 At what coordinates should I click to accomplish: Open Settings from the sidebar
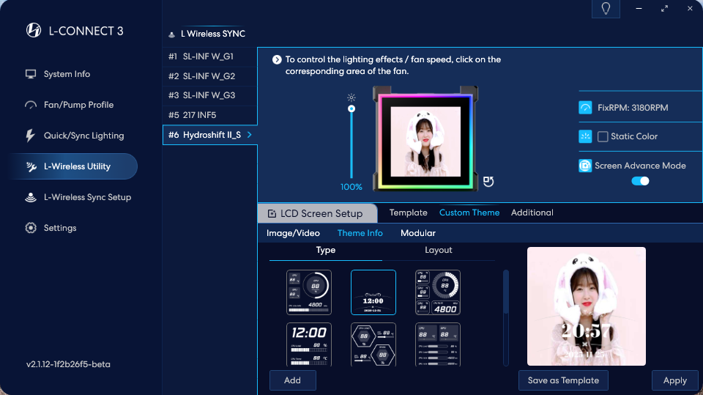[60, 228]
